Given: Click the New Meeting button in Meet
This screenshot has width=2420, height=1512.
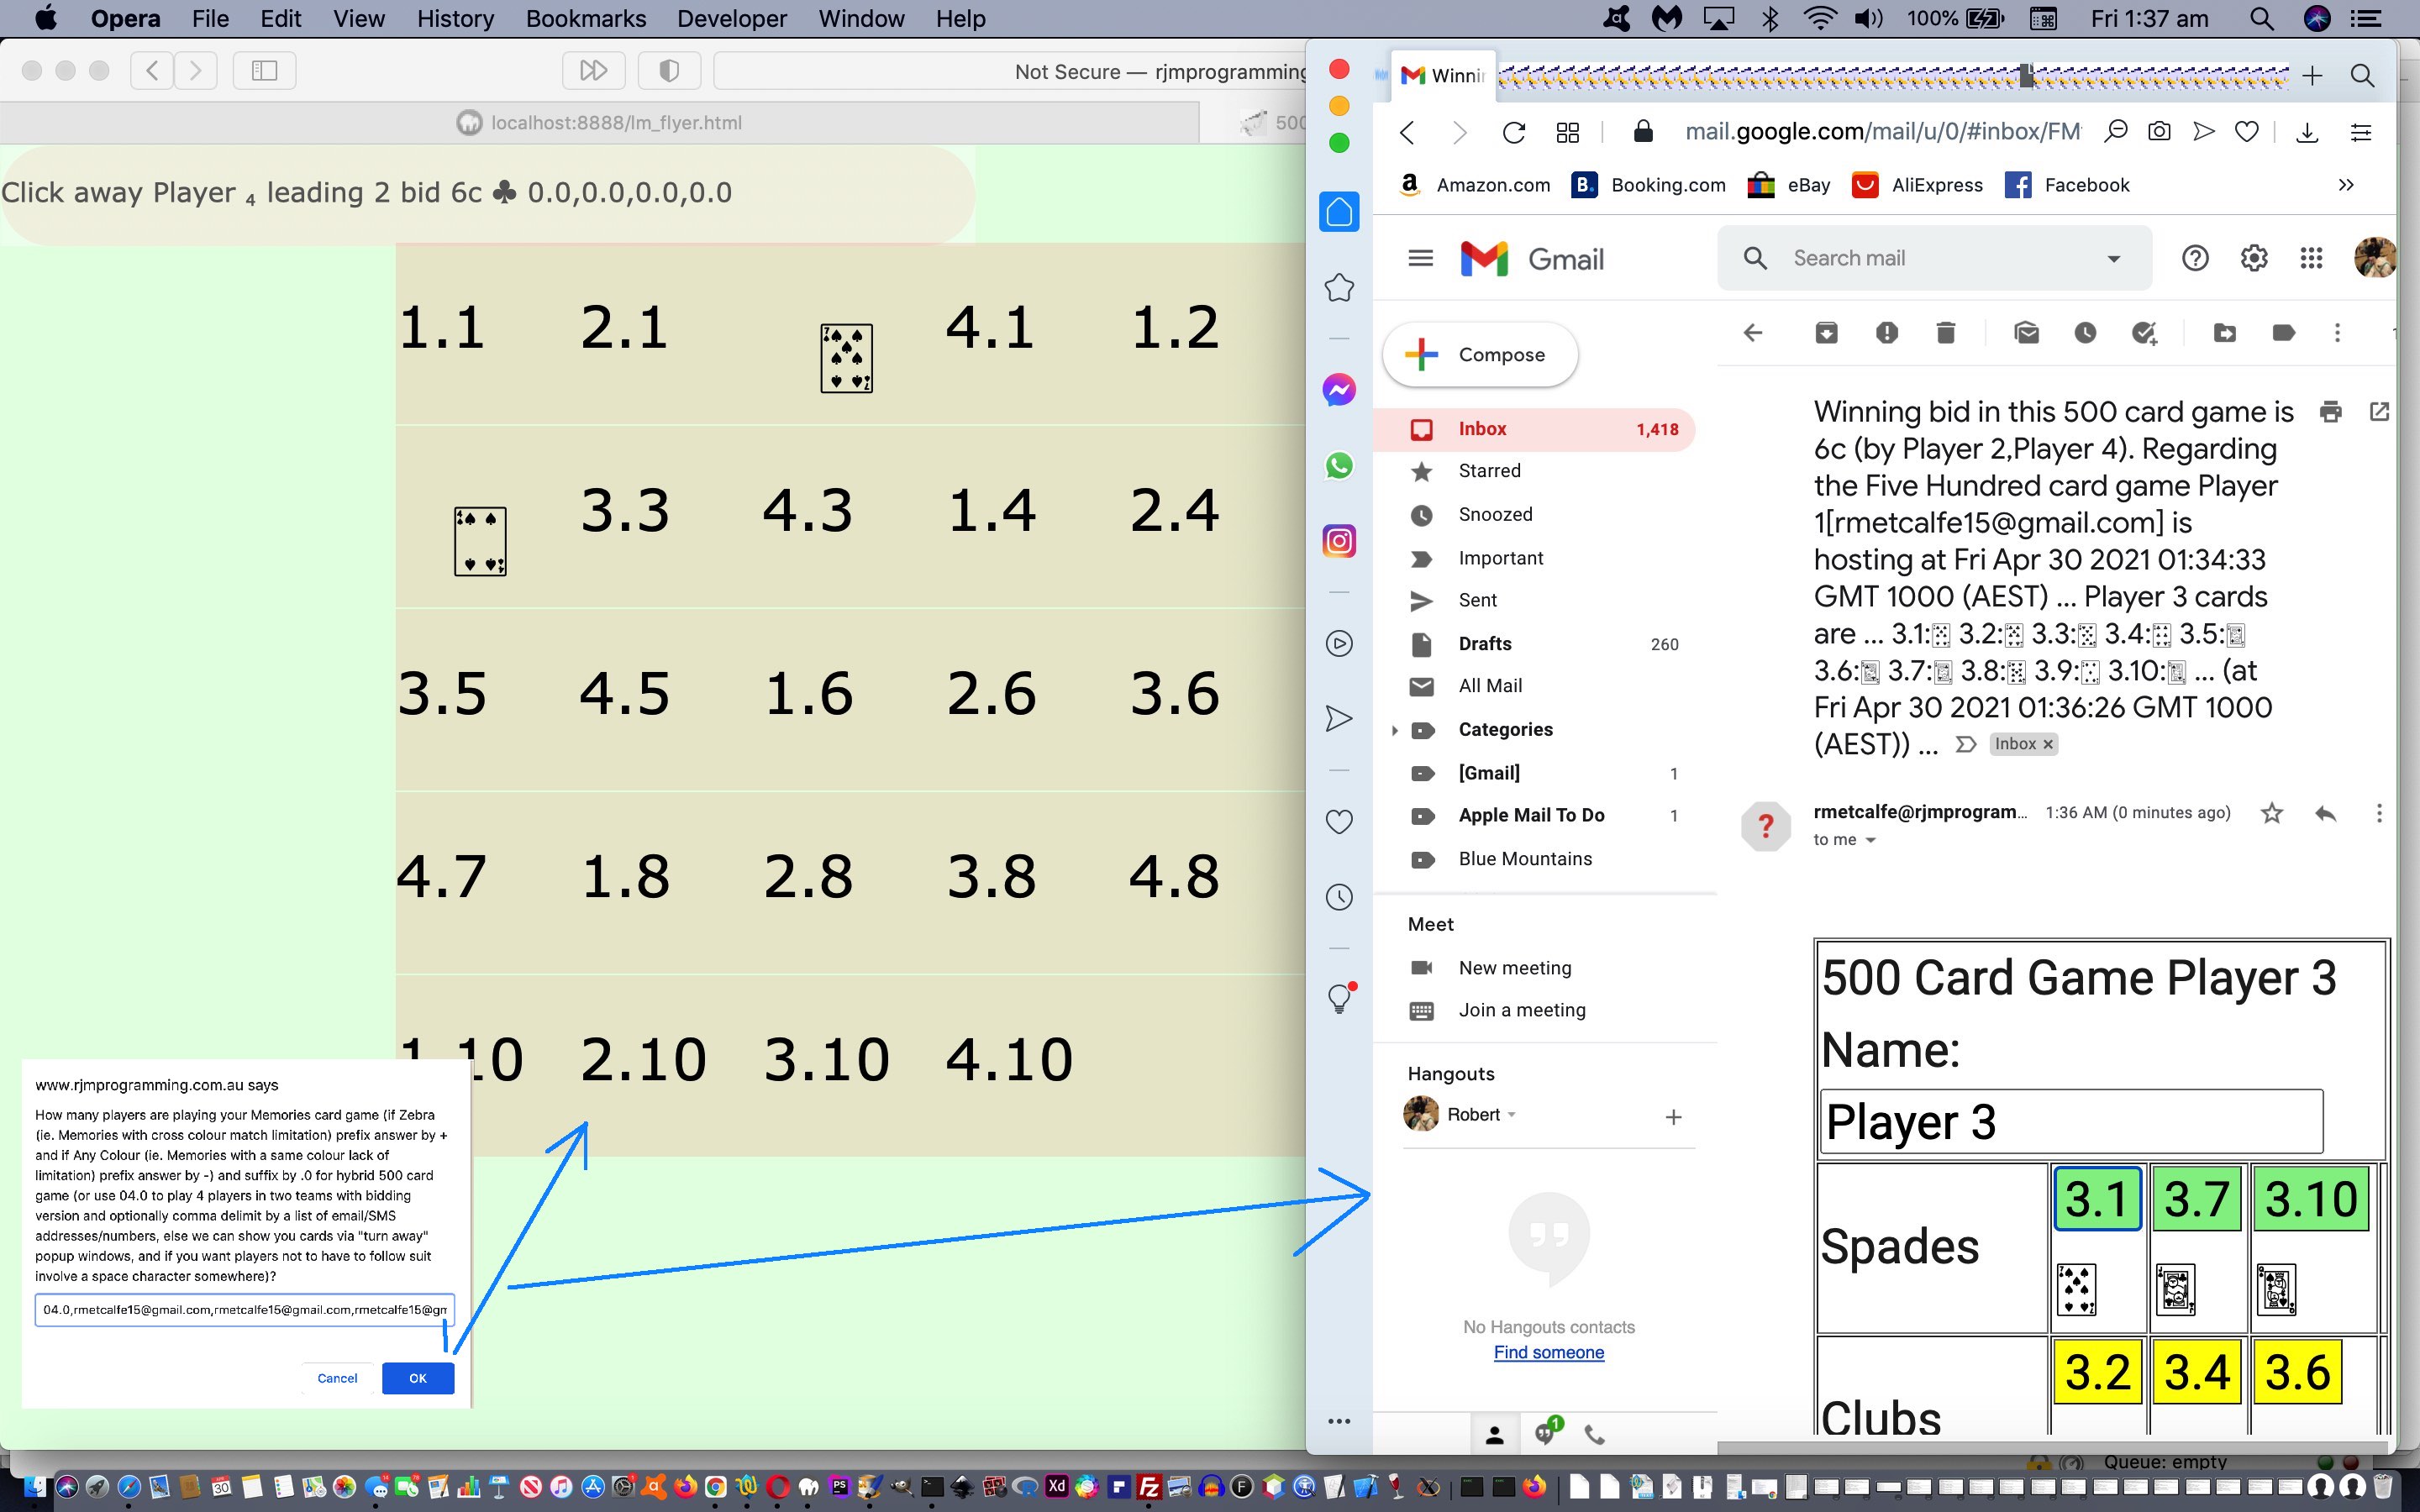Looking at the screenshot, I should coord(1514,967).
